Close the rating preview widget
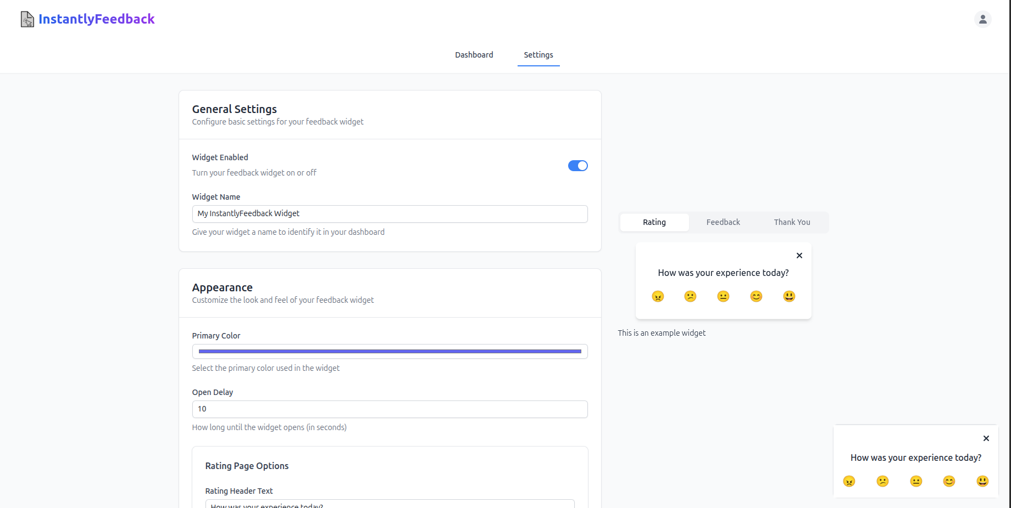The height and width of the screenshot is (508, 1011). [799, 256]
